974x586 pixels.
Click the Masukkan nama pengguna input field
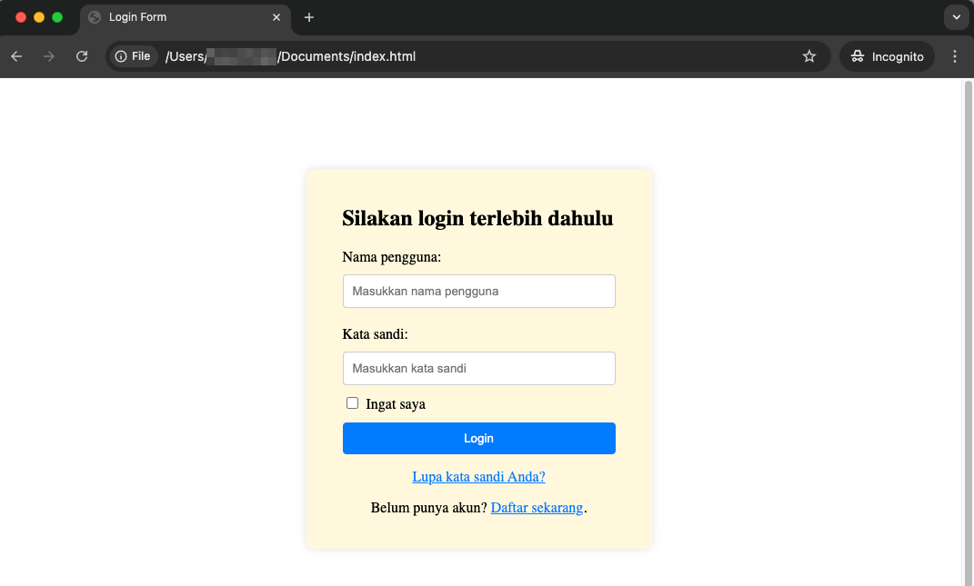478,291
